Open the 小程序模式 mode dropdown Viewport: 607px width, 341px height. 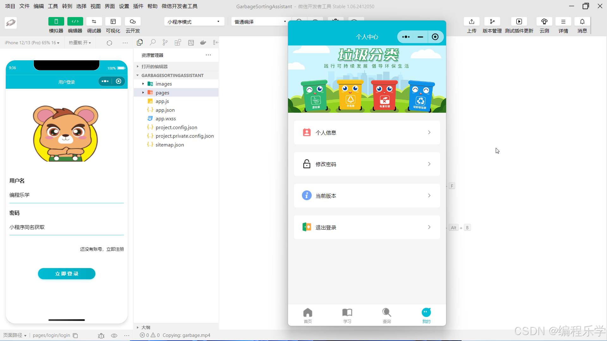pos(194,21)
